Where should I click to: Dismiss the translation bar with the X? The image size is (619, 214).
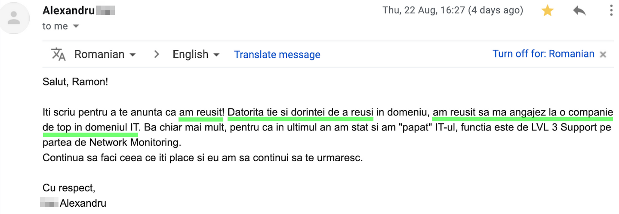tap(603, 54)
